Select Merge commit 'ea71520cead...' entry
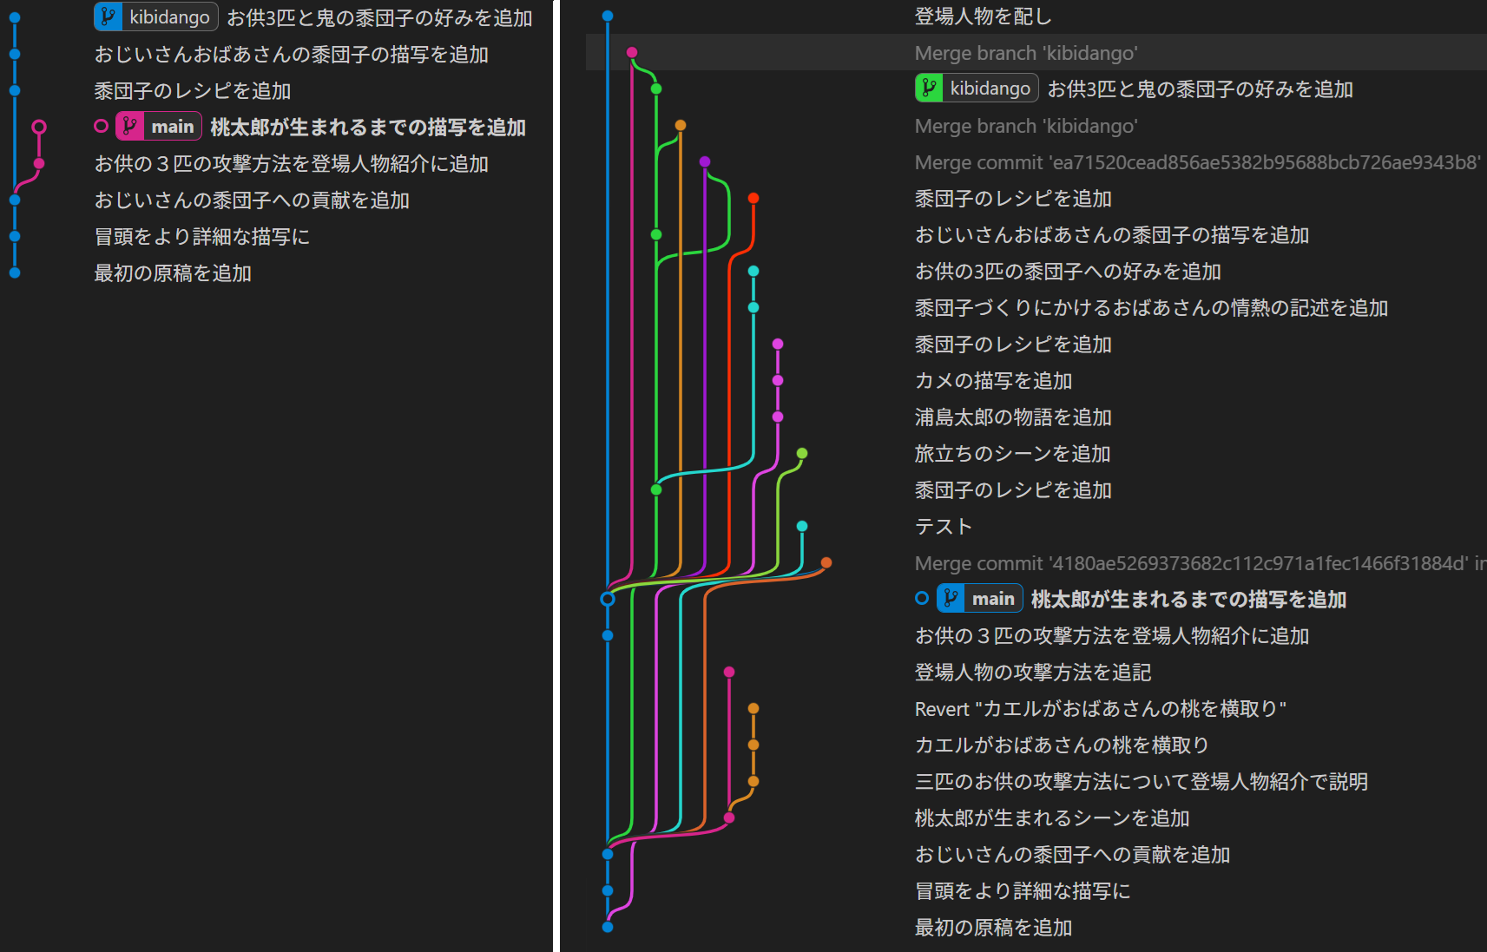Screen dimensions: 1487x952 [x=1197, y=163]
